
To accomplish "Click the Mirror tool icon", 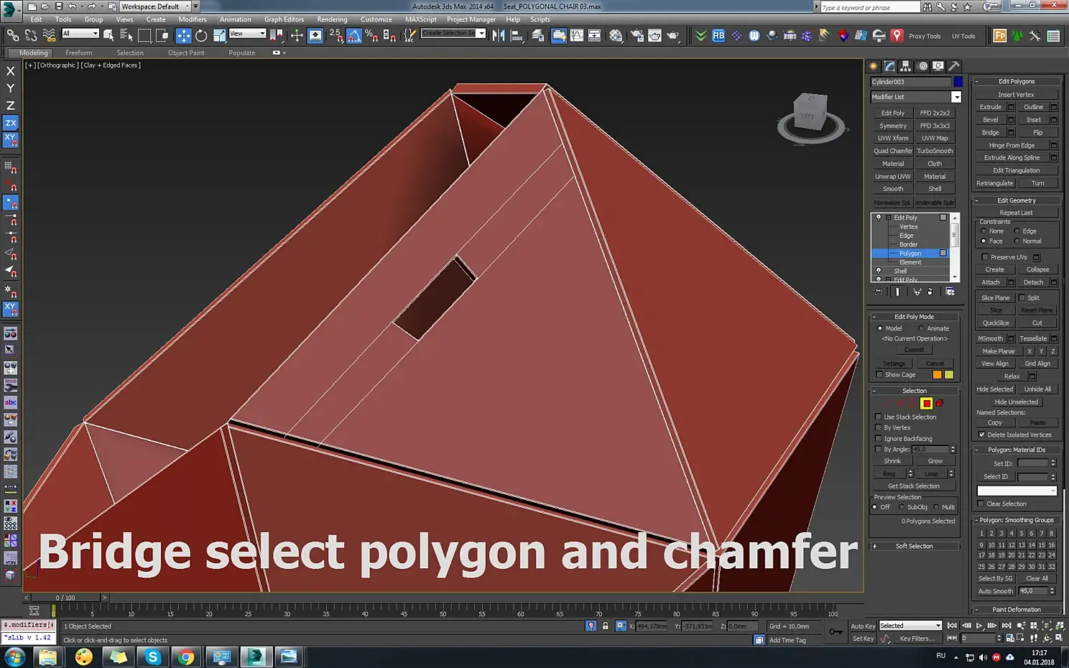I will coord(499,35).
